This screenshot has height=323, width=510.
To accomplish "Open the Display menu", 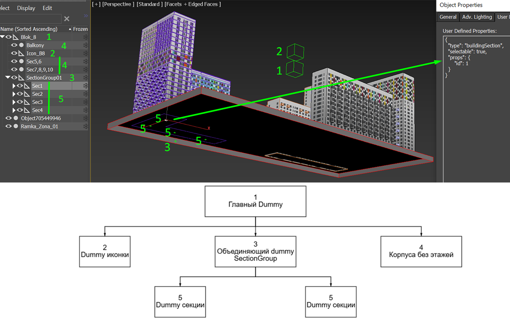I will tap(26, 8).
